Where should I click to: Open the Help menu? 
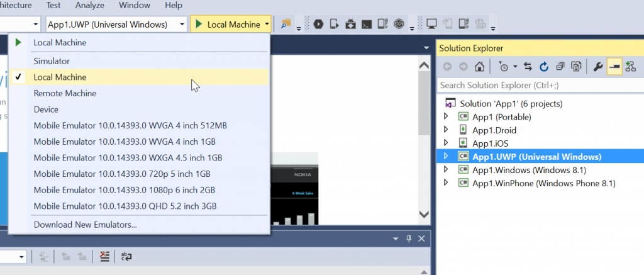(x=174, y=5)
